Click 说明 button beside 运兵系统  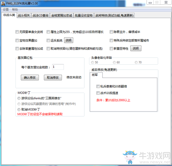(68, 40)
